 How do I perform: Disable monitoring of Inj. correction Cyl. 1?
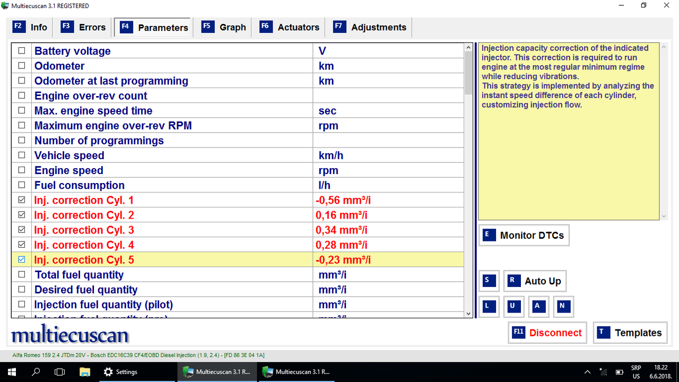(x=21, y=200)
